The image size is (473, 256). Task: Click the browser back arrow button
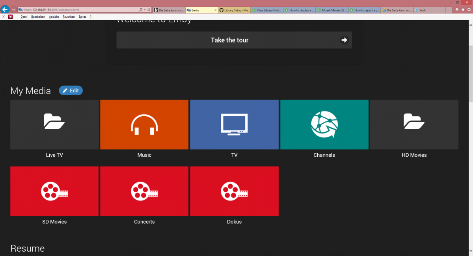coord(5,9)
